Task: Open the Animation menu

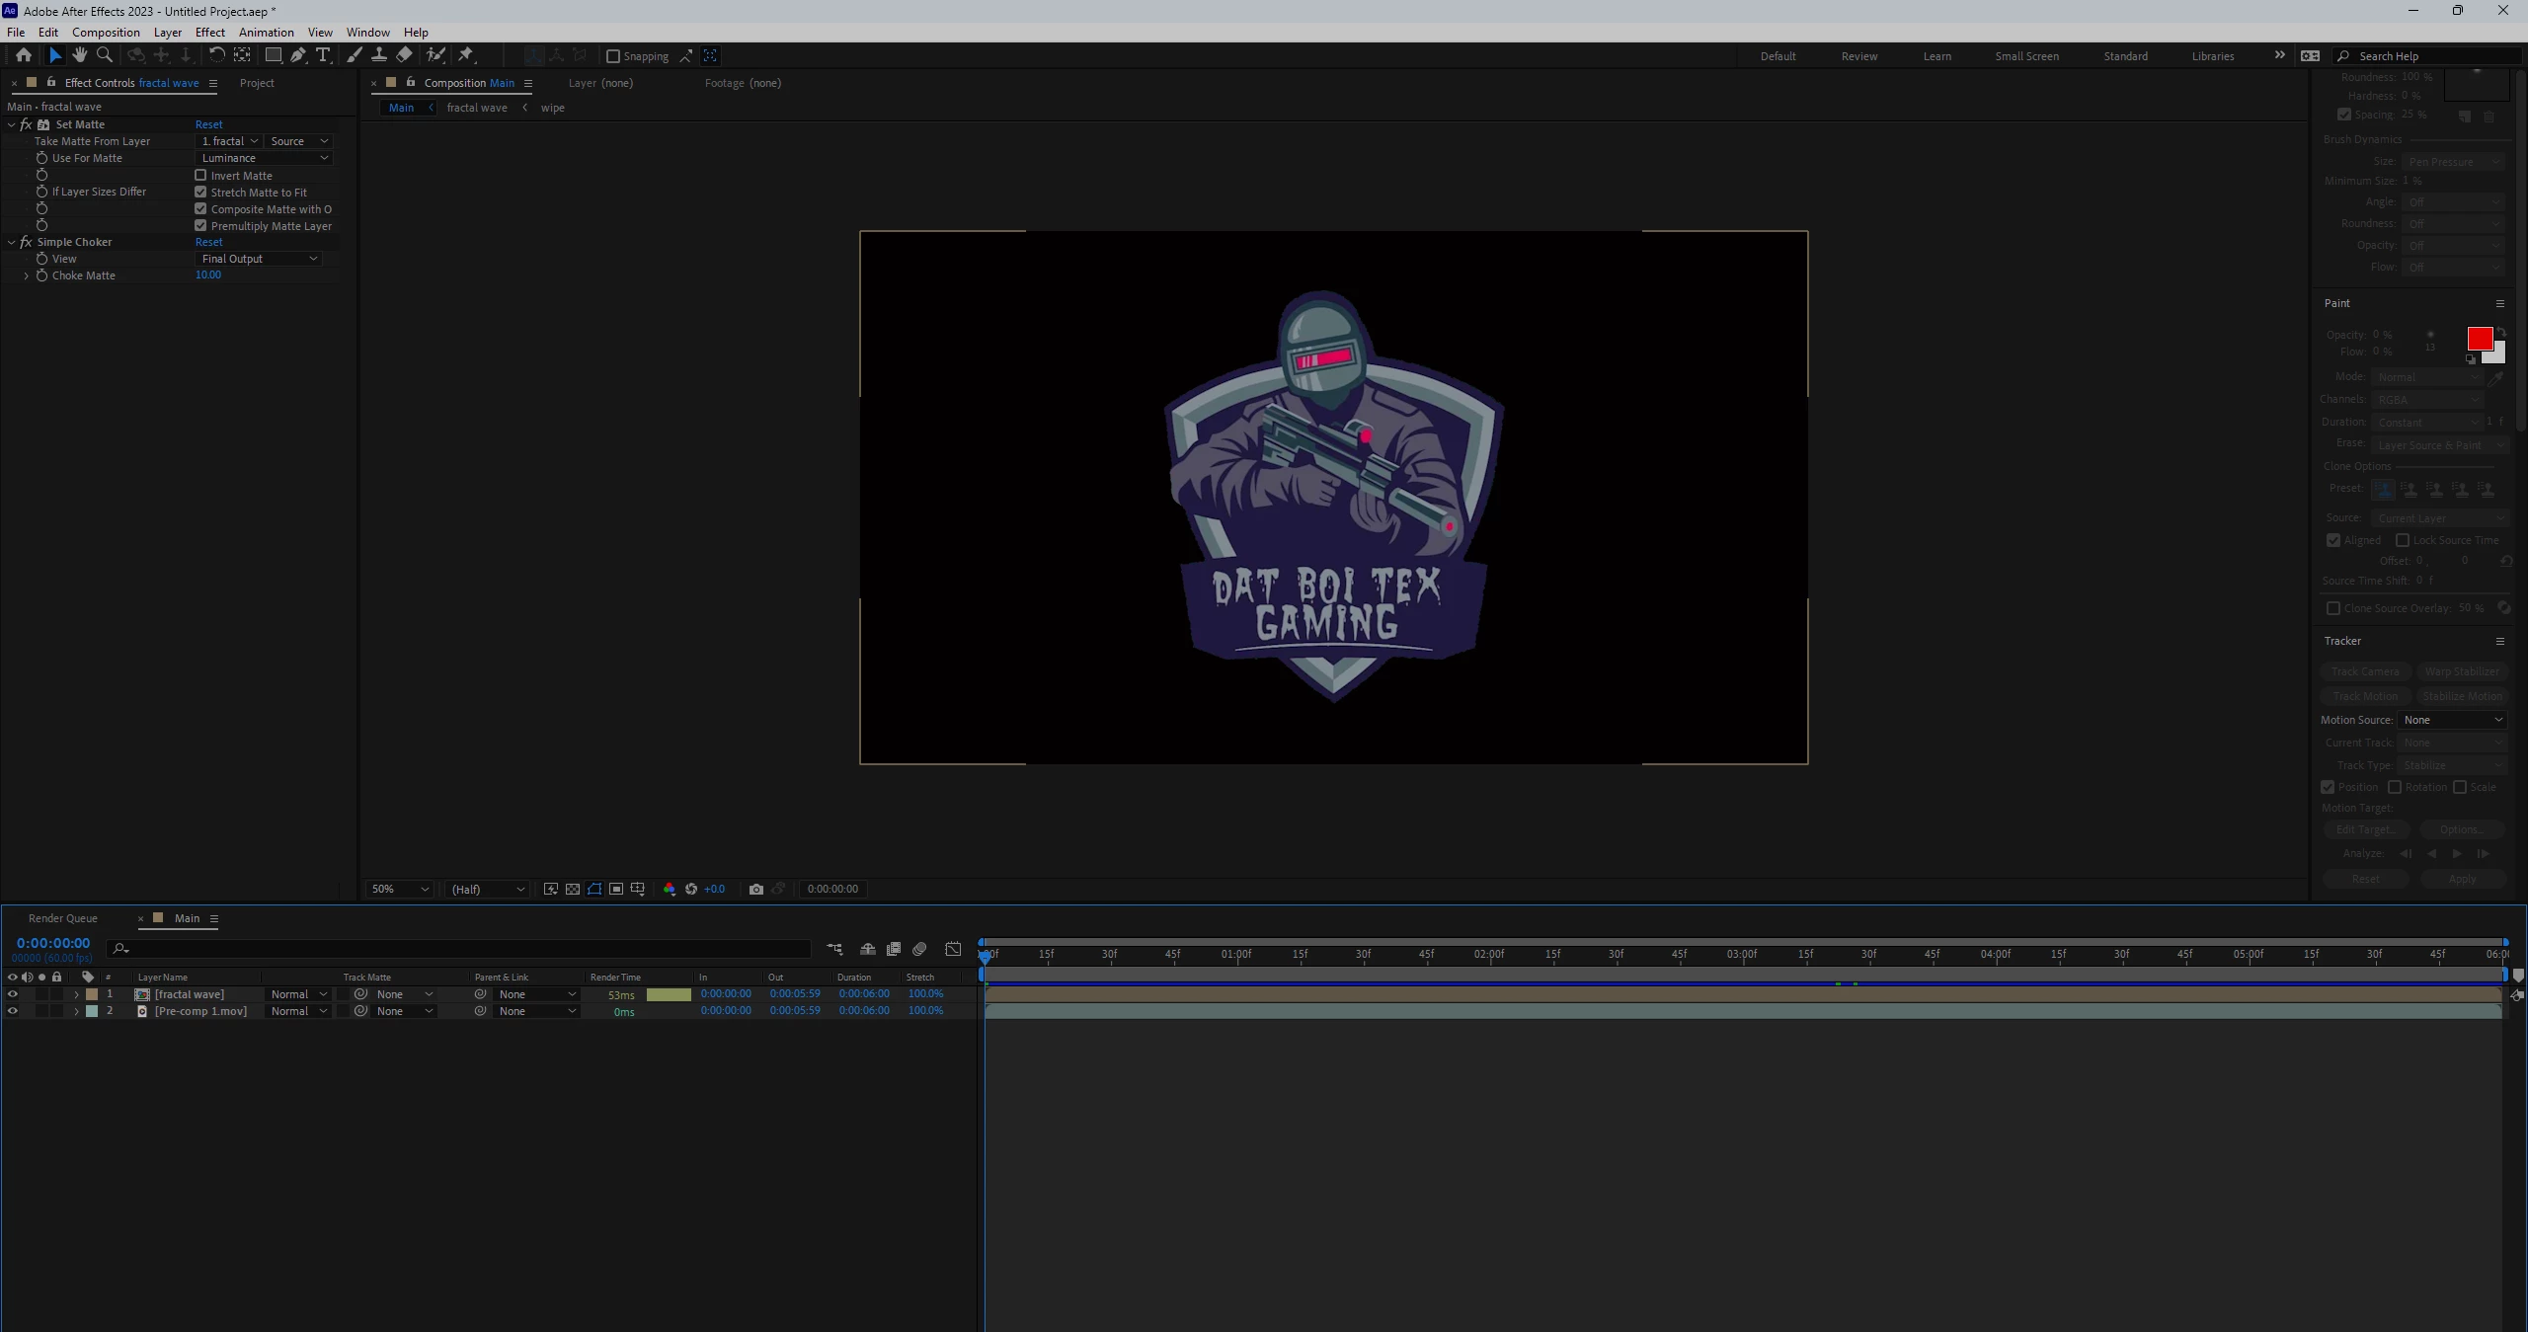Action: coord(266,32)
